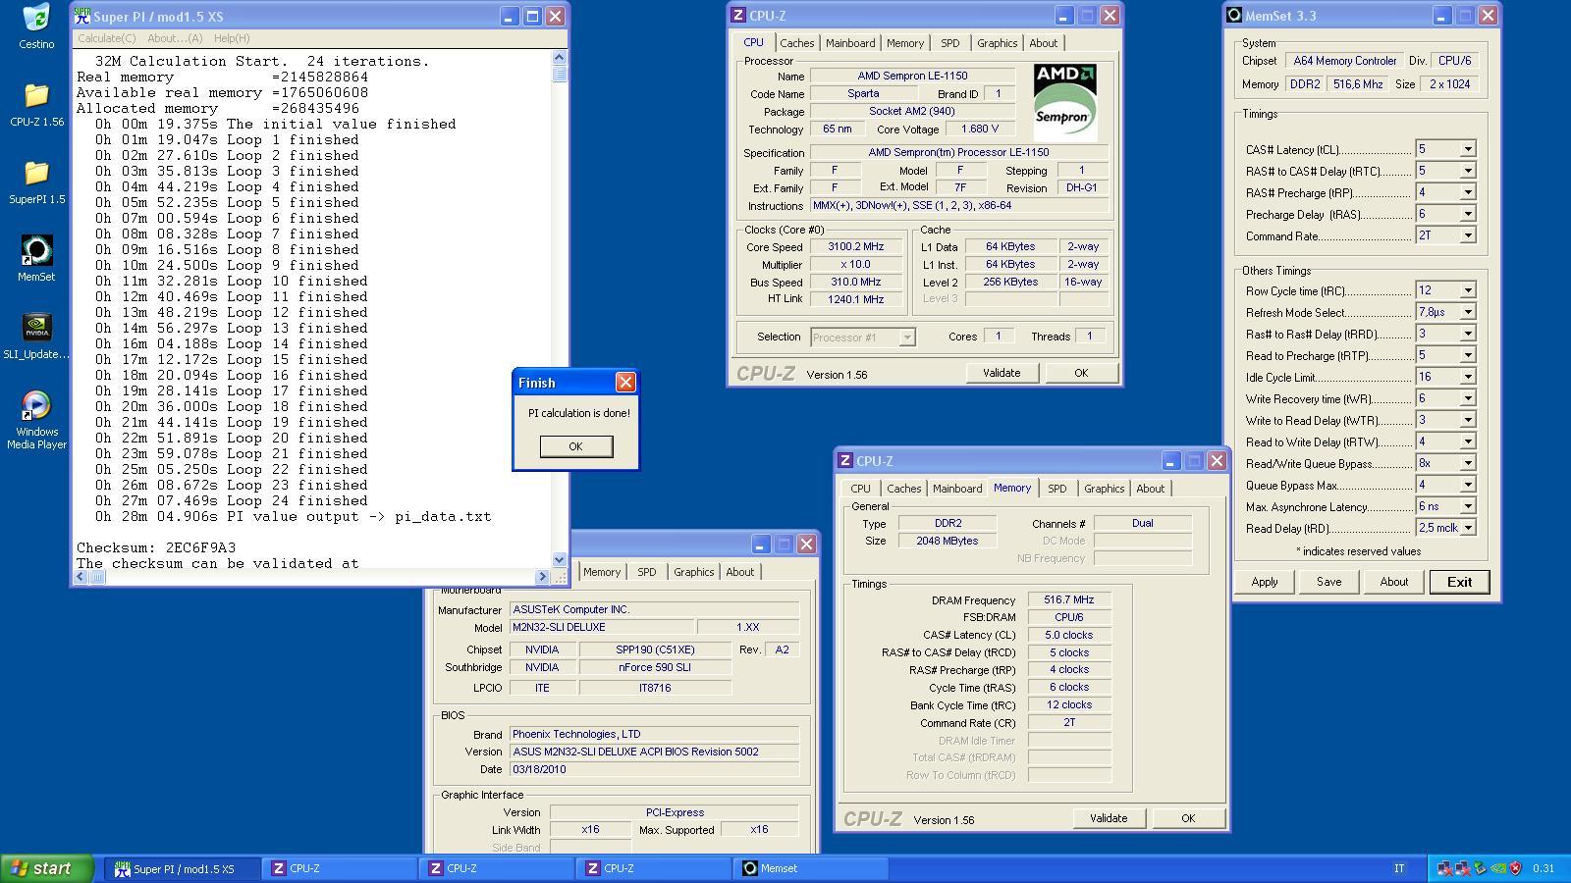Image resolution: width=1571 pixels, height=883 pixels.
Task: Open About tab in top CPU-Z window
Action: click(x=1043, y=43)
